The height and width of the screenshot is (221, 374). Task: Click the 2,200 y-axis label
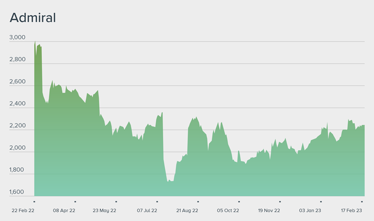coord(18,126)
